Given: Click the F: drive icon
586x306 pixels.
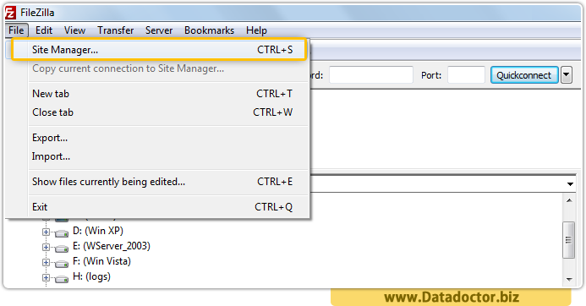Looking at the screenshot, I should (x=62, y=264).
